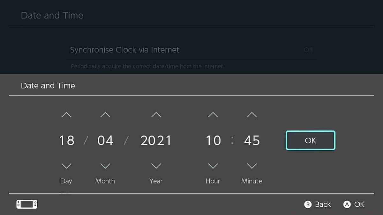The image size is (383, 215).
Task: Decrease the Day value with down arrow
Action: 66,166
